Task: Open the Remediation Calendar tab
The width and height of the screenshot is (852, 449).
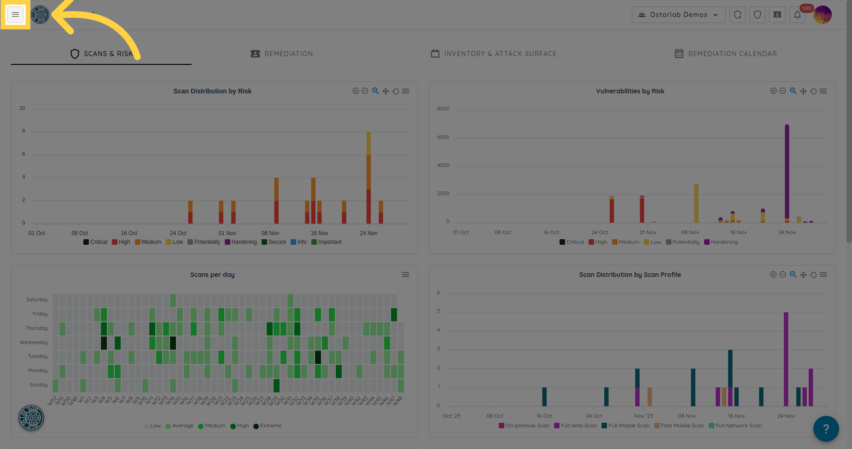Action: click(x=726, y=54)
